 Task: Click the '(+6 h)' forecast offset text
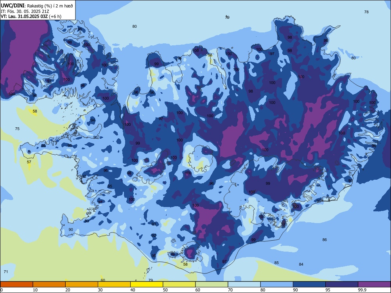coord(55,16)
